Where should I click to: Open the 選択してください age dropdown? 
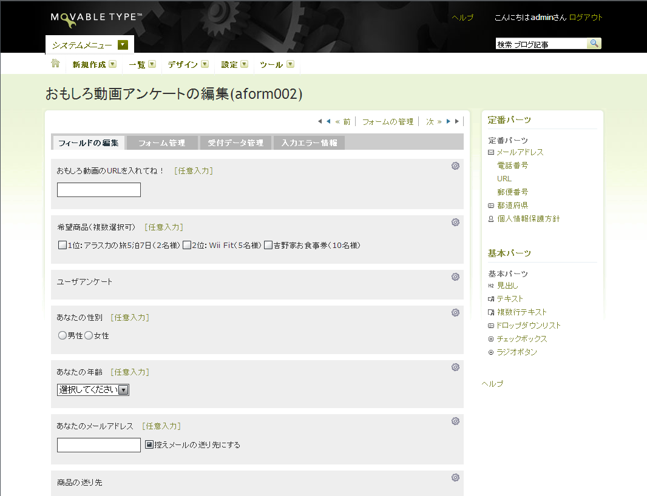tap(93, 390)
